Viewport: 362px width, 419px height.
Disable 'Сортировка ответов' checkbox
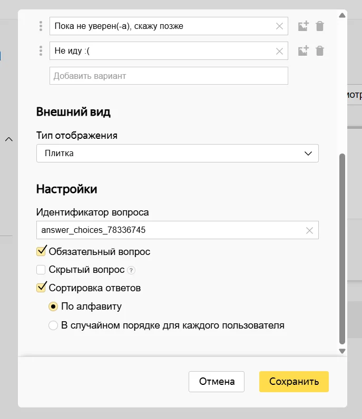tap(41, 288)
